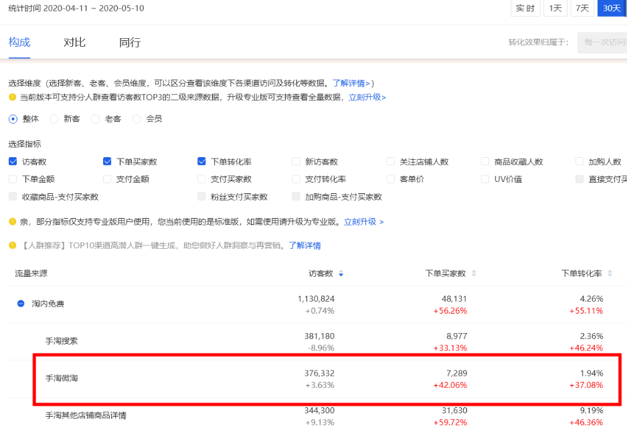Sort table by 访客数 arrow icon
Image resolution: width=627 pixels, height=428 pixels.
point(341,274)
